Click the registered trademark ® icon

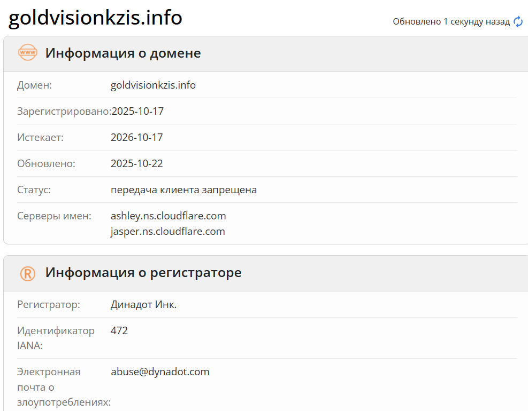coord(27,273)
